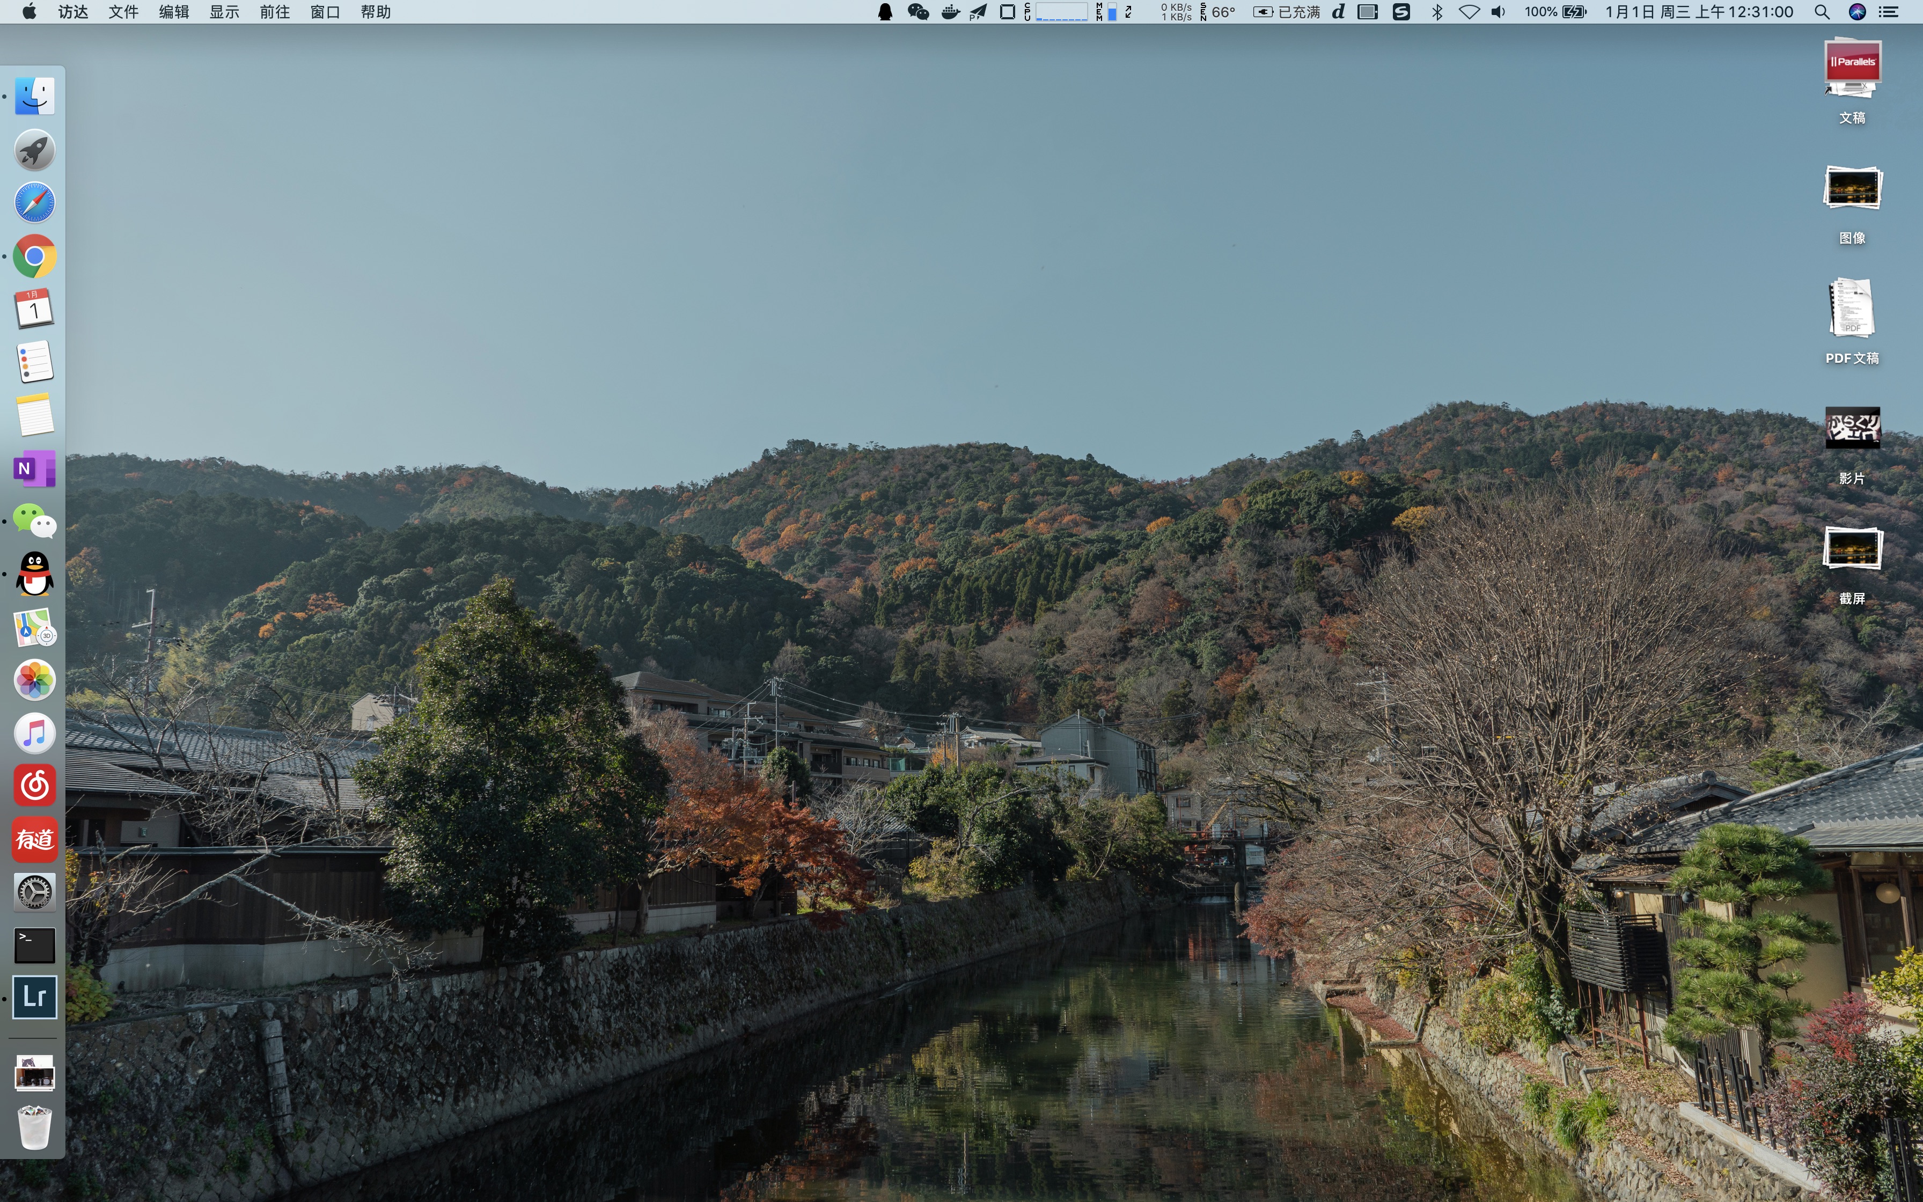Image resolution: width=1923 pixels, height=1202 pixels.
Task: Open the WeChat menu bar status icon
Action: (x=918, y=12)
